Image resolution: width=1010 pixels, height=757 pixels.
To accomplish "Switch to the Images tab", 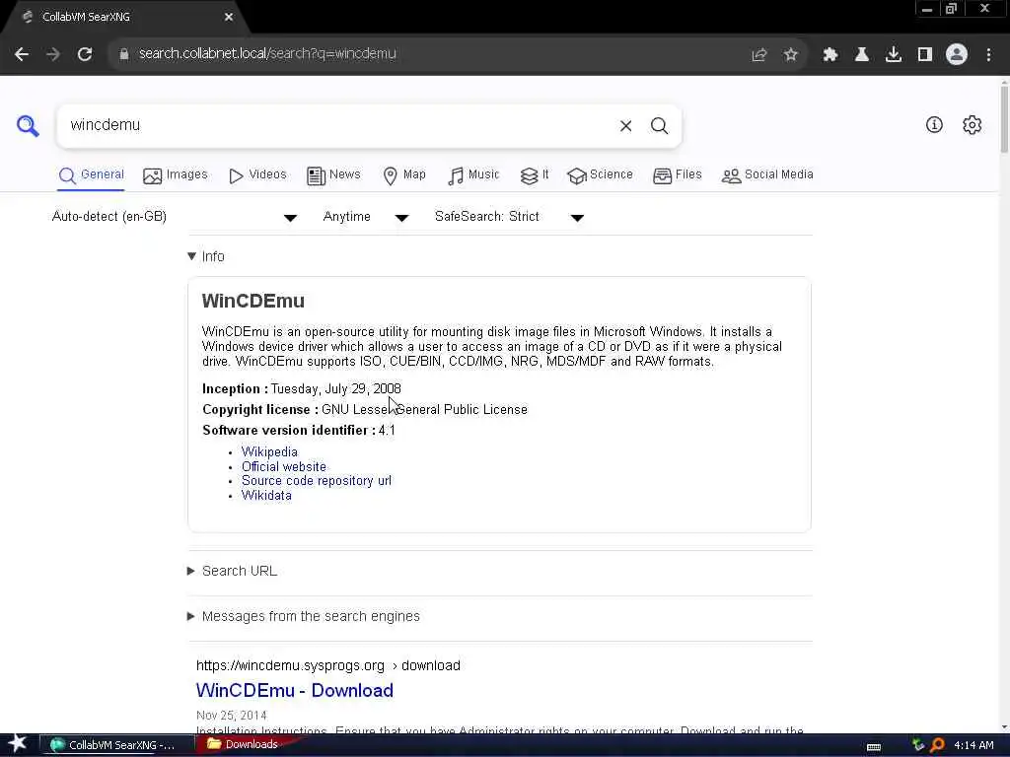I will [x=176, y=175].
